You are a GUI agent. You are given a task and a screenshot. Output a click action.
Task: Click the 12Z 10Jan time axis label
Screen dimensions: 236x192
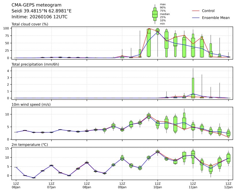(158, 185)
